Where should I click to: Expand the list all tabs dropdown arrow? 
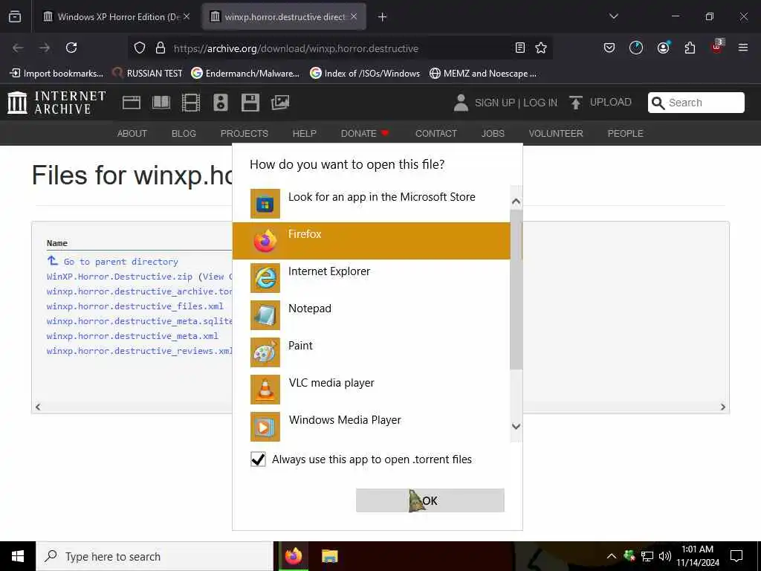[x=613, y=16]
